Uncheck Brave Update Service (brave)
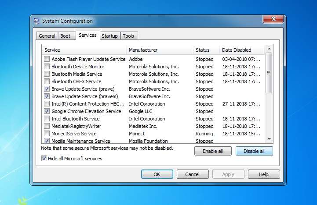Viewport: 317px width, 205px height. point(47,89)
